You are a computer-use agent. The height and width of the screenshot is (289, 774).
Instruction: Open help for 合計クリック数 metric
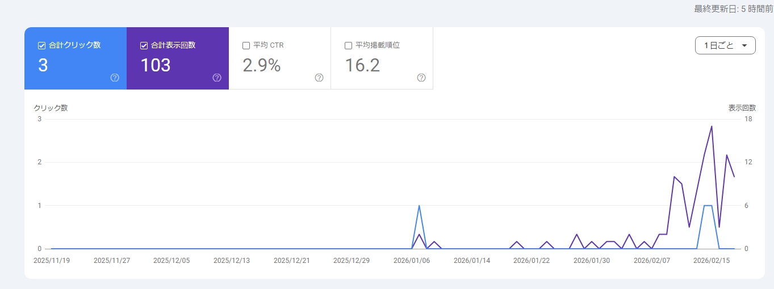pos(115,78)
